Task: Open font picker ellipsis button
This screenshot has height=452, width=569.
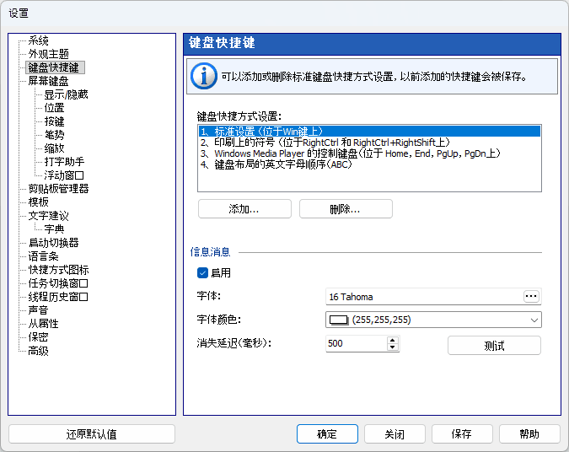Action: tap(531, 296)
